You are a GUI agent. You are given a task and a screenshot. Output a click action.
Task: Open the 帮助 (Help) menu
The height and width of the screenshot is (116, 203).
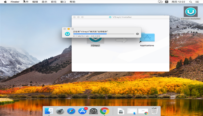pyautogui.click(x=72, y=2)
